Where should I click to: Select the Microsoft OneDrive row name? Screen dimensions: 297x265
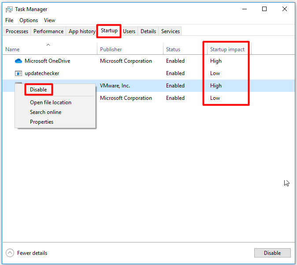pyautogui.click(x=47, y=61)
